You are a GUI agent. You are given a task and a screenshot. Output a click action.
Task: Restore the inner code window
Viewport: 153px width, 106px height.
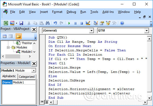tap(144, 17)
